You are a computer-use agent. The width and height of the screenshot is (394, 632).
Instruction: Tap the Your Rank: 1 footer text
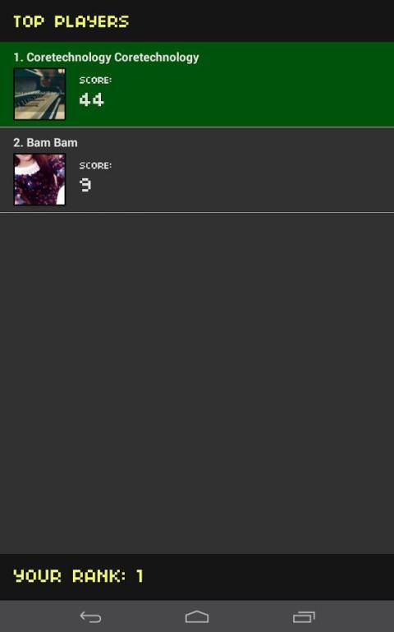(x=78, y=576)
